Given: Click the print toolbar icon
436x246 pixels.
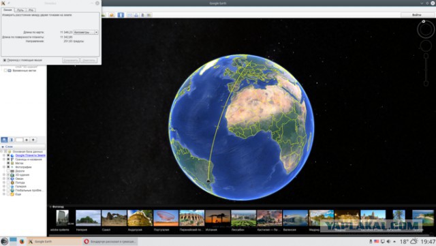Looking at the screenshot, I should point(136,15).
